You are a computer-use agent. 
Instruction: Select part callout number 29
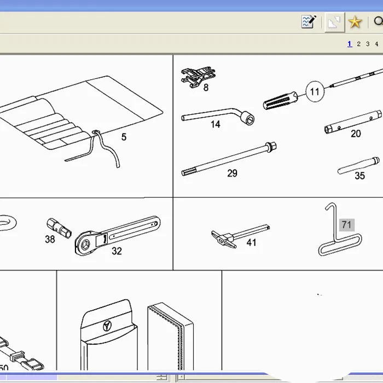232,173
